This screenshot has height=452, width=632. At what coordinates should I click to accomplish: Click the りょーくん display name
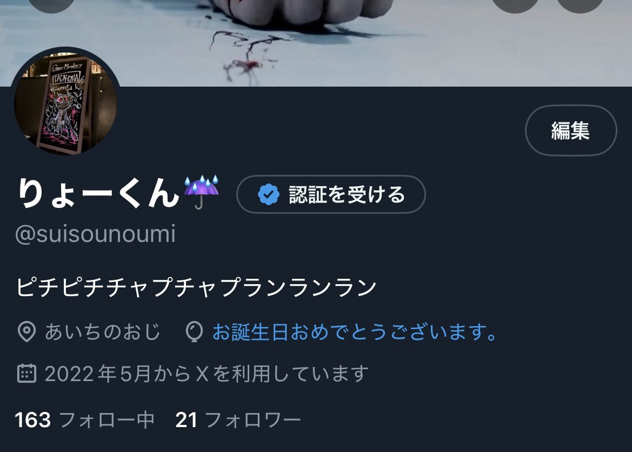tap(98, 193)
